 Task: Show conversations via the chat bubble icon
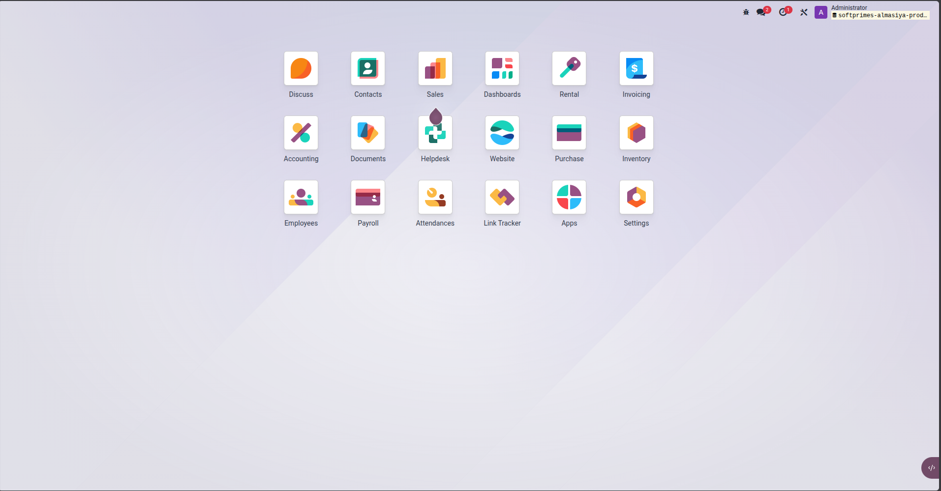762,12
